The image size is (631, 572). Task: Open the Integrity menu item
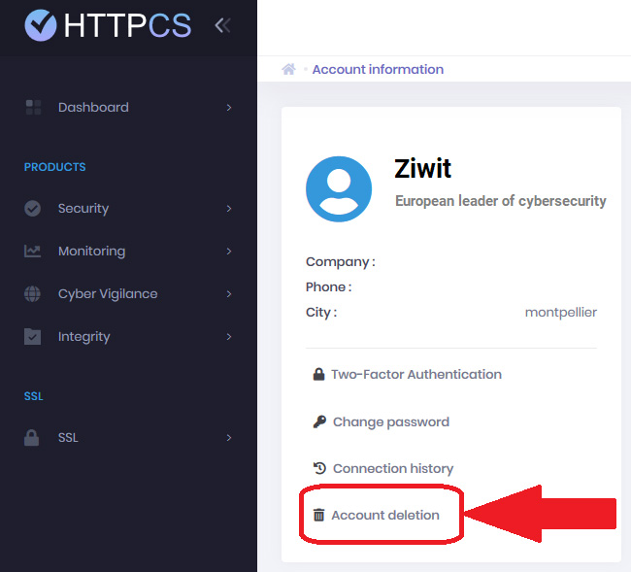tap(84, 336)
